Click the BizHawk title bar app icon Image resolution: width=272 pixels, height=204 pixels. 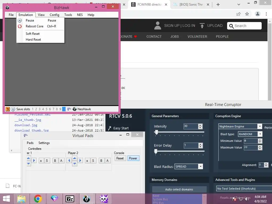(x=7, y=7)
